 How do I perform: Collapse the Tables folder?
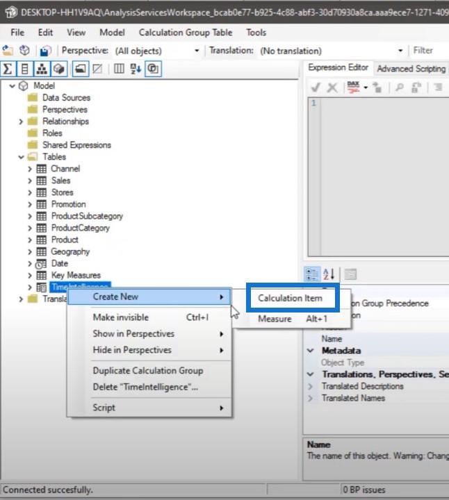click(21, 157)
